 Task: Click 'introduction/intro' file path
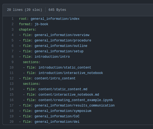point(52,57)
